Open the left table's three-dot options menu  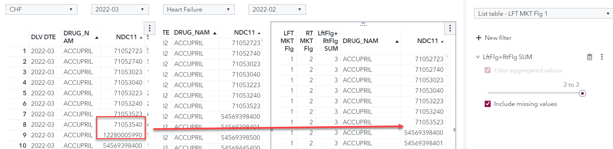[150, 28]
